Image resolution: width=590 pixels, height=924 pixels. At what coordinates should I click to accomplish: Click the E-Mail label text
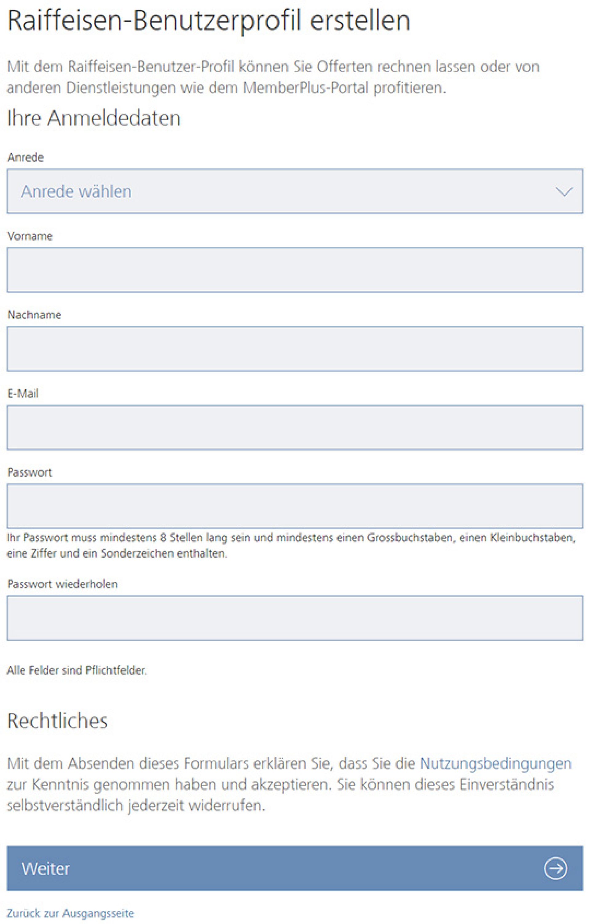(23, 393)
